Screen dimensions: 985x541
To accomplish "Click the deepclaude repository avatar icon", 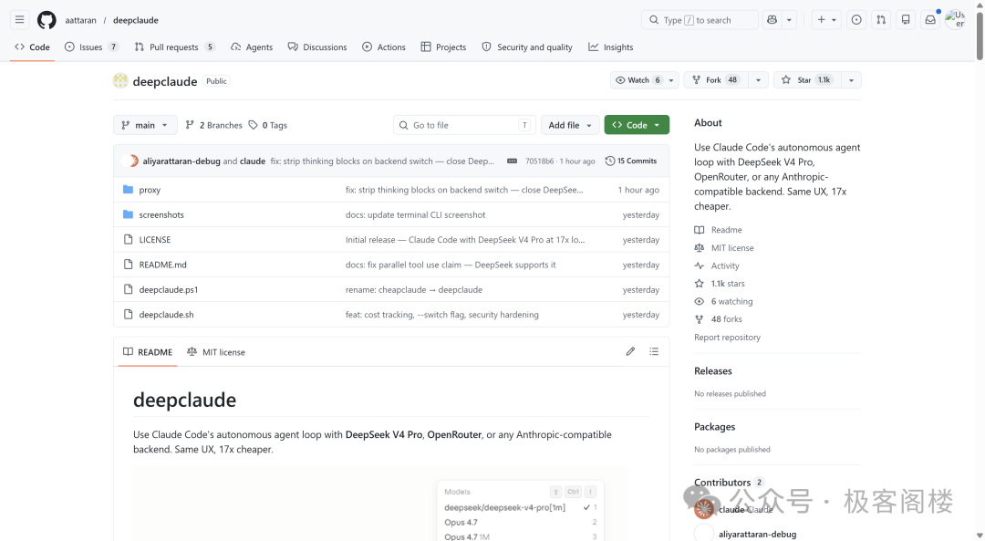I will click(120, 80).
